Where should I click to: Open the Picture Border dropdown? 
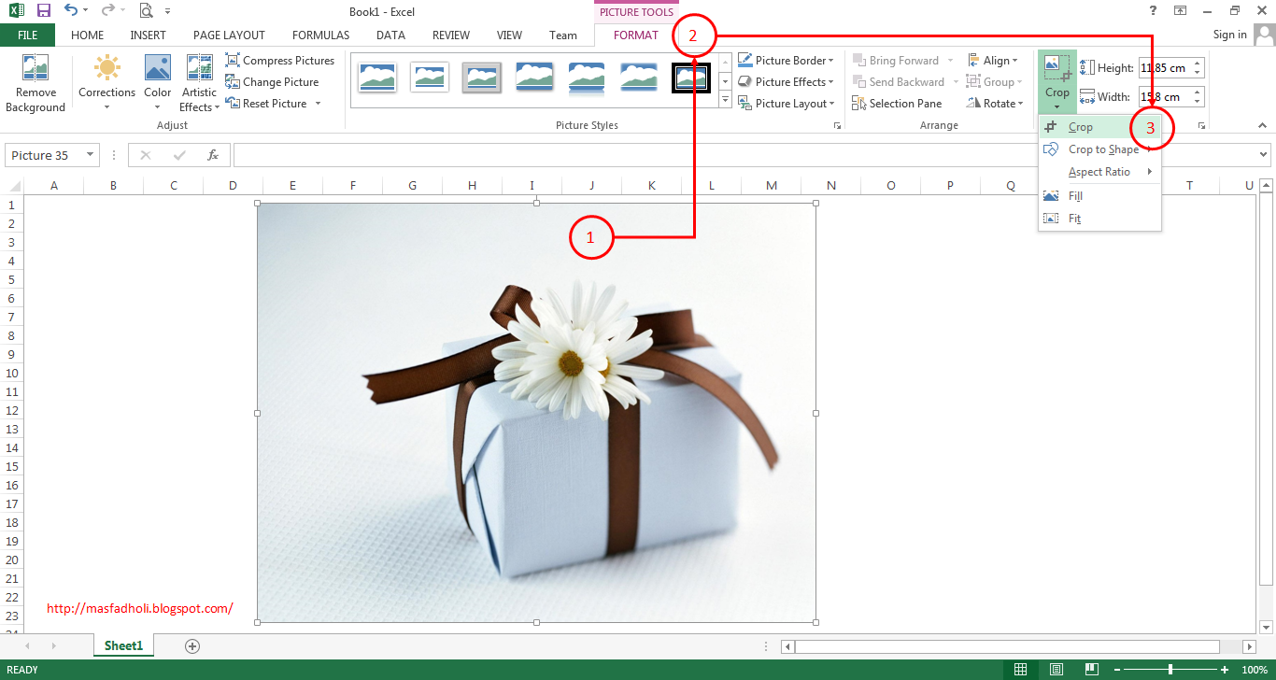(x=786, y=61)
